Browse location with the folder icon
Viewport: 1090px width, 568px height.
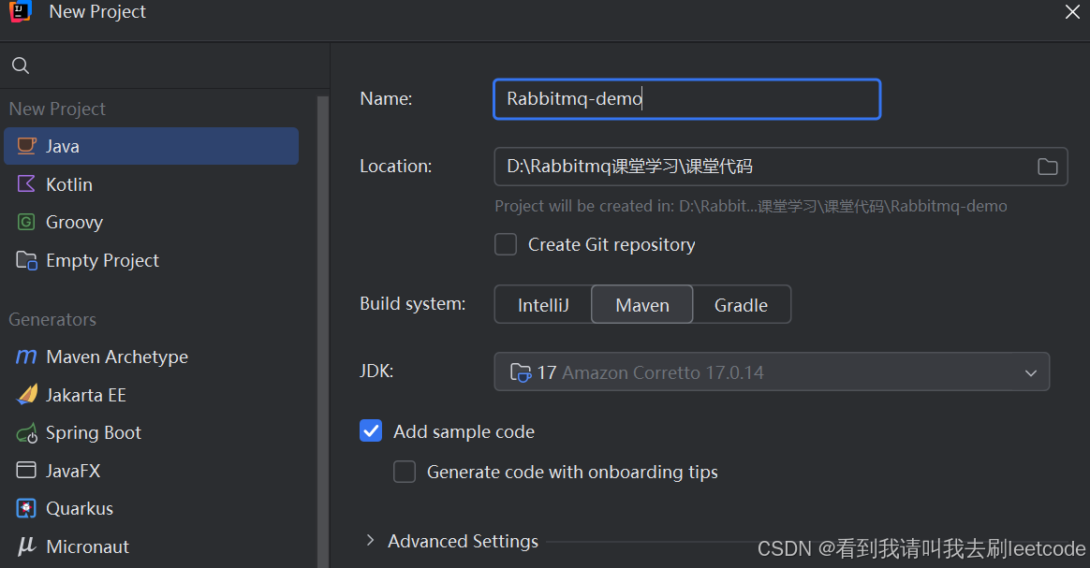(1048, 167)
